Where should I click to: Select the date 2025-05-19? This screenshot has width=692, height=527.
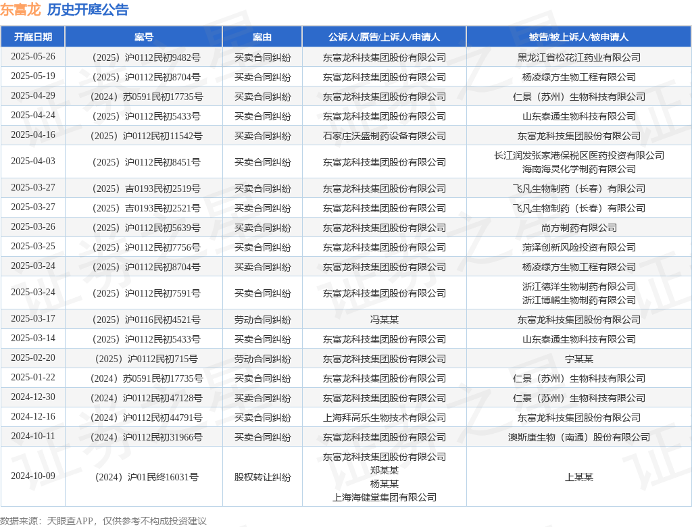click(x=33, y=76)
